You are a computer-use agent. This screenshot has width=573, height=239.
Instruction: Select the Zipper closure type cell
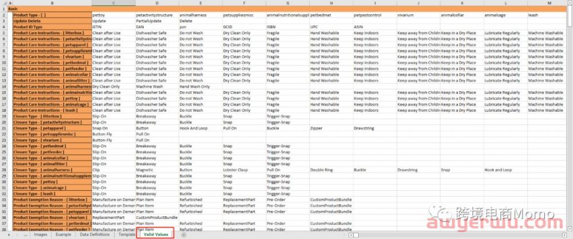(331, 128)
